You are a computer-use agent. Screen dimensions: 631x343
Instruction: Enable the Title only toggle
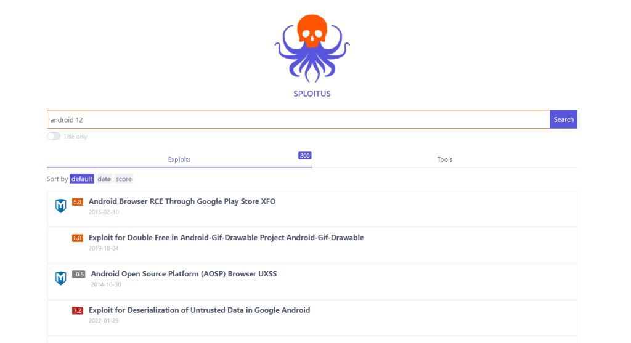pos(54,136)
